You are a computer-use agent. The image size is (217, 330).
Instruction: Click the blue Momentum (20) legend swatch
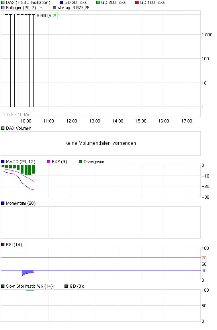3,203
